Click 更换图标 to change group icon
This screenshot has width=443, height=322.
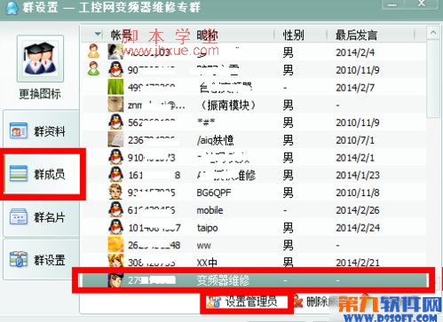pyautogui.click(x=40, y=94)
